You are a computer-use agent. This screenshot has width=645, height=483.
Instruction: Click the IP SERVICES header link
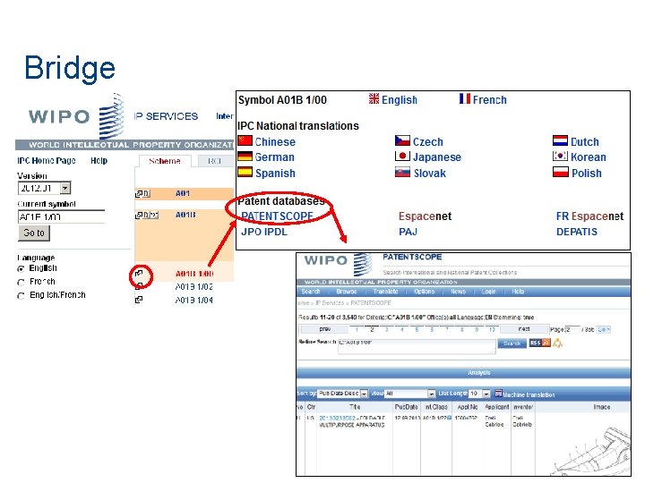click(x=167, y=116)
